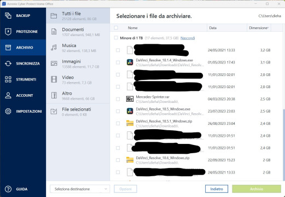Switch to the Documenti category

(x=78, y=32)
